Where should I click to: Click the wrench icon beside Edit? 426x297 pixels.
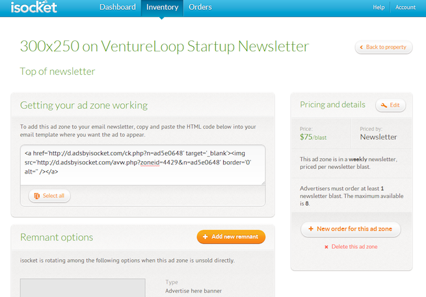[x=384, y=105]
